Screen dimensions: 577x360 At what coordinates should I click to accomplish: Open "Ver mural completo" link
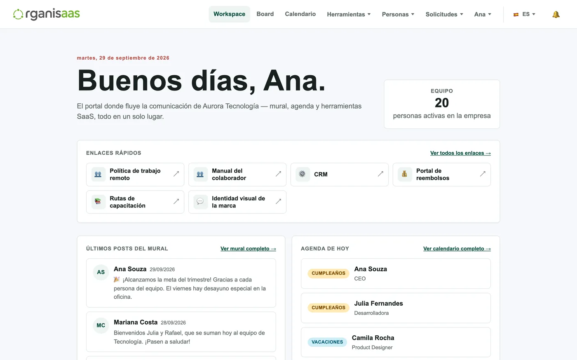248,249
